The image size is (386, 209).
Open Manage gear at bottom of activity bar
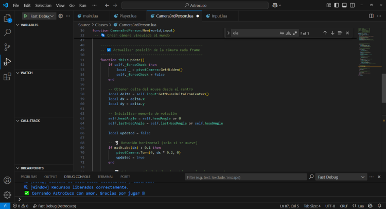coord(8,195)
